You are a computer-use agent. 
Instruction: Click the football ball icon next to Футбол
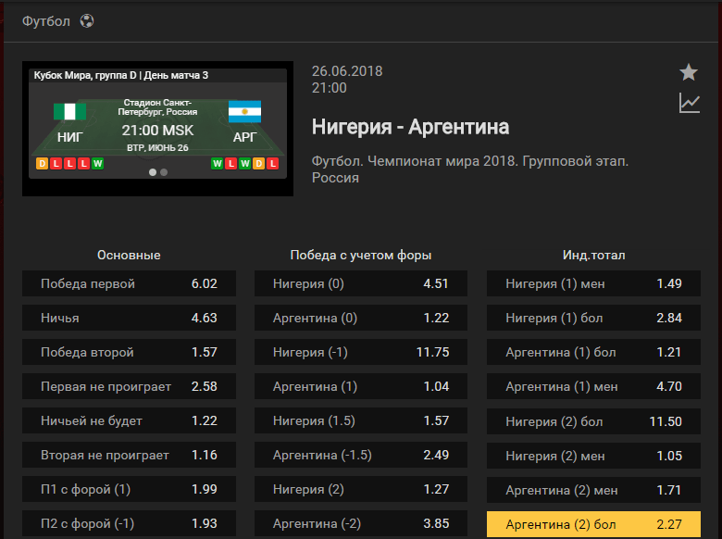click(87, 21)
